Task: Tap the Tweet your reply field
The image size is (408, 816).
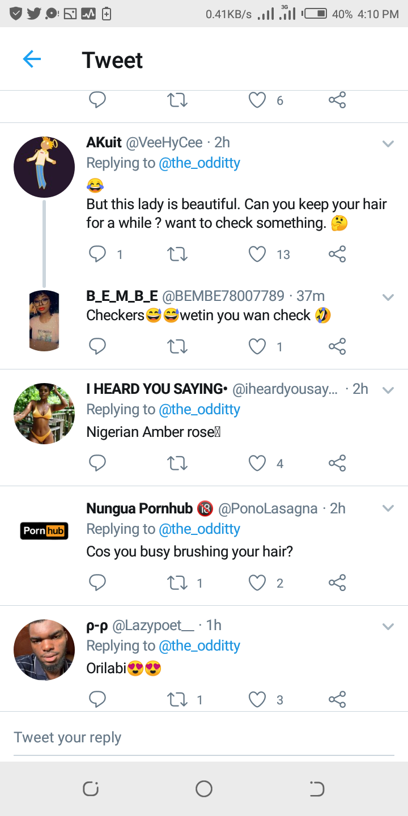Action: click(x=204, y=738)
